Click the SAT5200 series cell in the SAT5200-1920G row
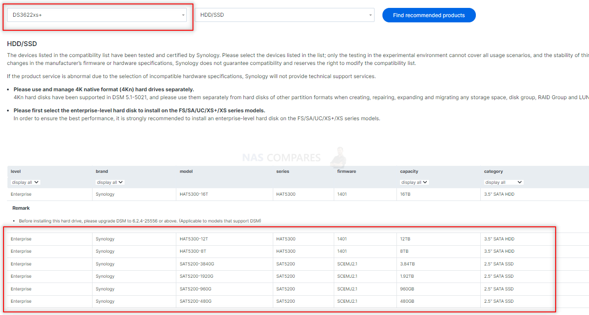Screen dimensions: 589x315 [x=286, y=276]
